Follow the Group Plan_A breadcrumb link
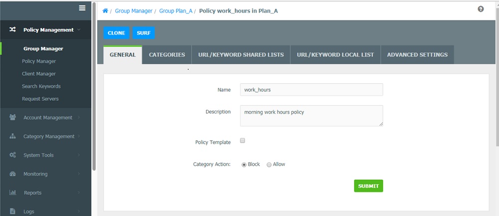 (176, 11)
